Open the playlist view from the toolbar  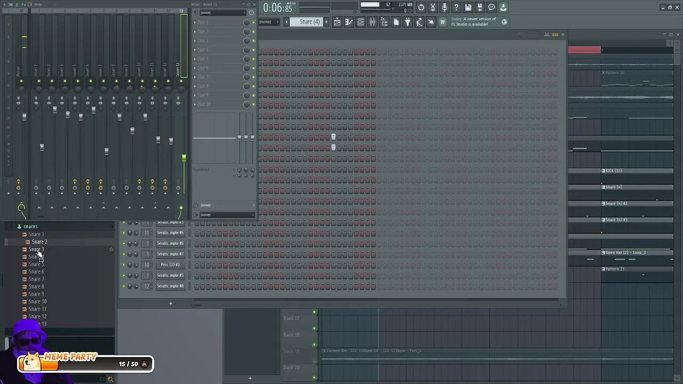click(x=337, y=22)
